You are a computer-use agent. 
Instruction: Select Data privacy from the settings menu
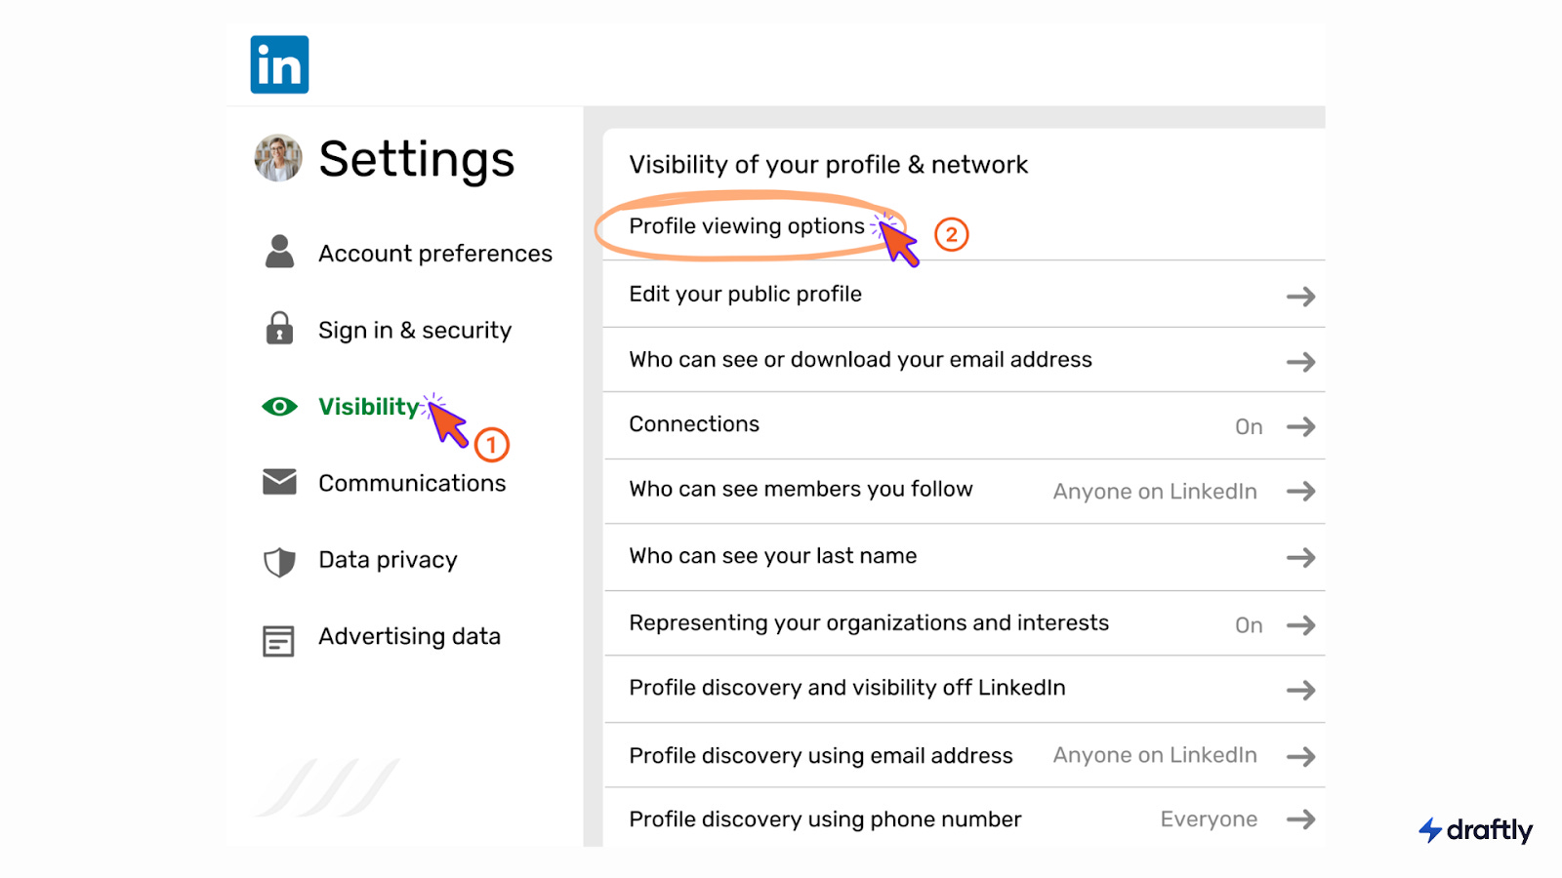pyautogui.click(x=387, y=559)
